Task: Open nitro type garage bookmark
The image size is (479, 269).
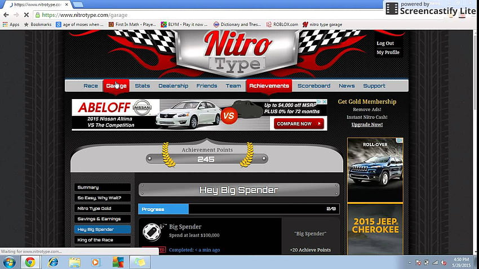Action: [x=322, y=24]
